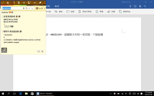Click the owl icon in dictionary toolbar
This screenshot has height=96, width=154.
24,3
